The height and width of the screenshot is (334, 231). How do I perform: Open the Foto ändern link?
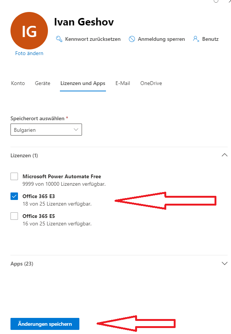29,53
